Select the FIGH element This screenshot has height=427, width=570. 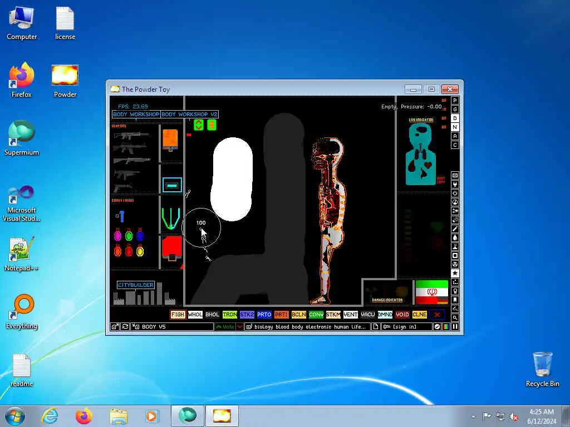(x=178, y=315)
